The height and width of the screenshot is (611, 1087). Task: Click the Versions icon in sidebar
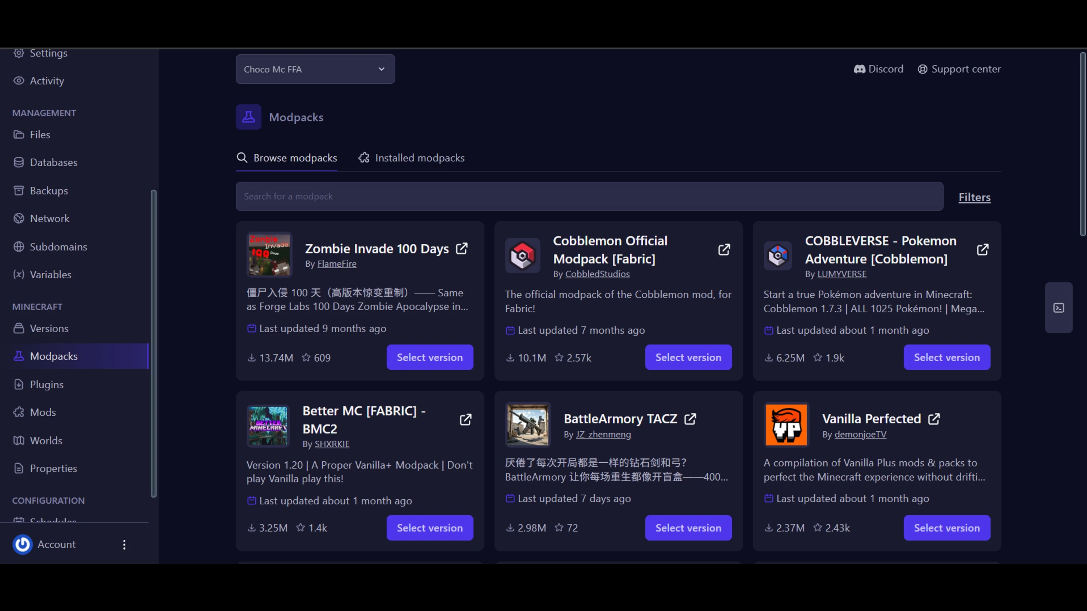[x=19, y=328]
